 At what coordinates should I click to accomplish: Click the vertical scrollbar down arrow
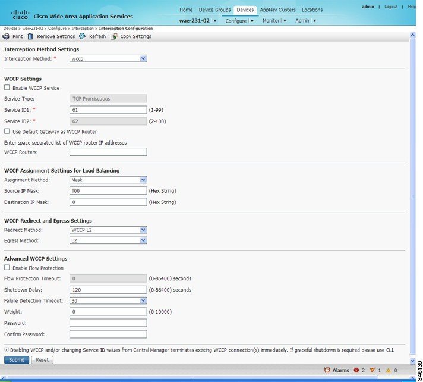[x=412, y=361]
